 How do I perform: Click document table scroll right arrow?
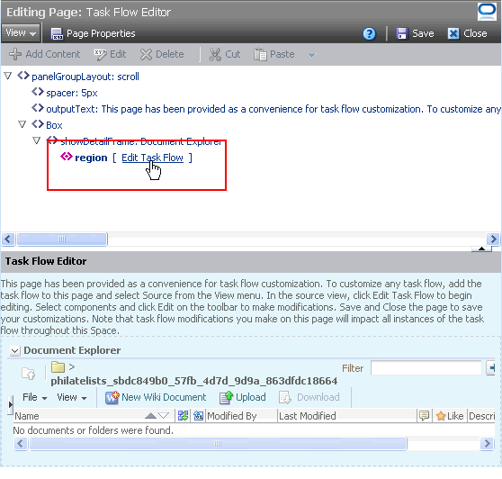tap(487, 444)
